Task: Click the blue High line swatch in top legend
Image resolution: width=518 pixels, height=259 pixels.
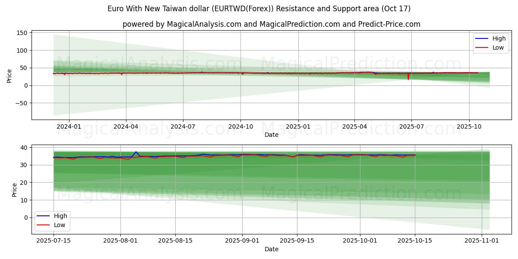Action: point(482,38)
